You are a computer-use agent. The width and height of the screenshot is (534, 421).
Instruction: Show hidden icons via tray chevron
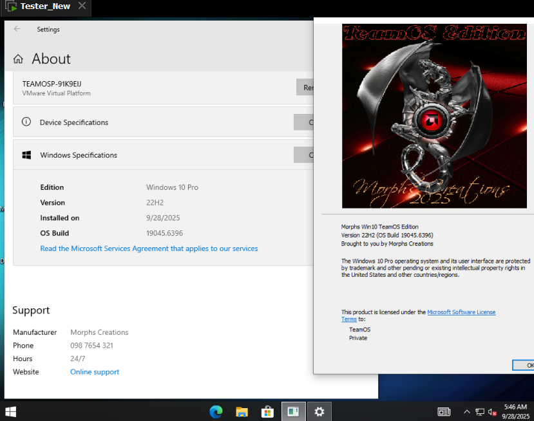point(466,412)
